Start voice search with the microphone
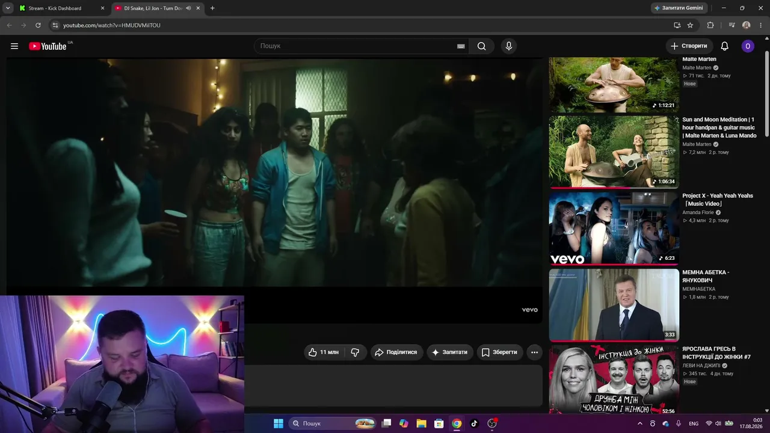 point(509,46)
